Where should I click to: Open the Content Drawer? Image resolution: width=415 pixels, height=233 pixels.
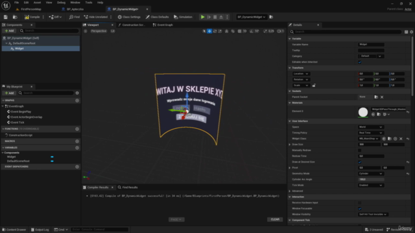tap(14, 230)
